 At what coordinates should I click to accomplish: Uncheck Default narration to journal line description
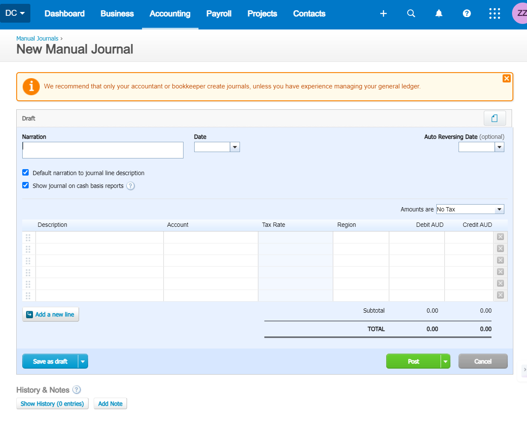[26, 173]
